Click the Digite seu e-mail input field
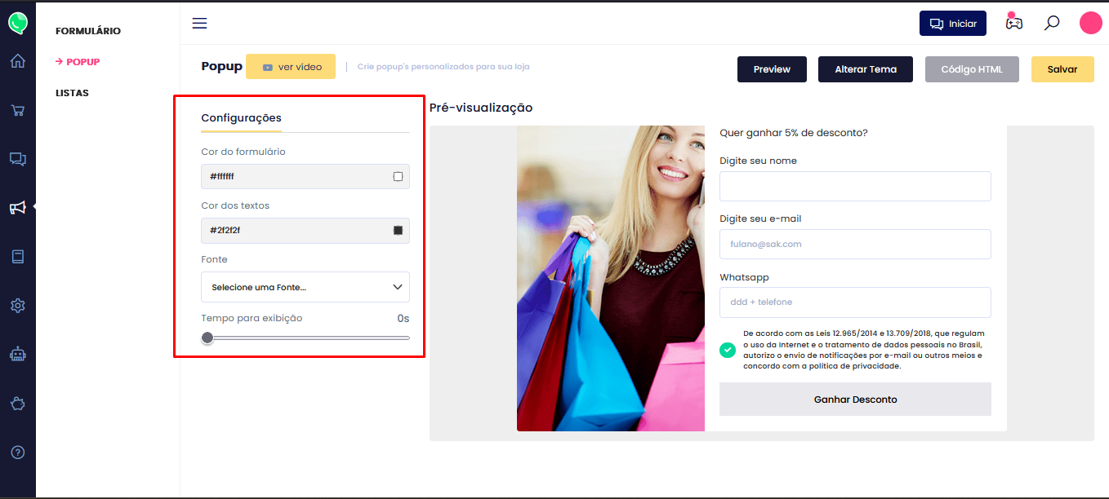The height and width of the screenshot is (499, 1109). [x=854, y=244]
